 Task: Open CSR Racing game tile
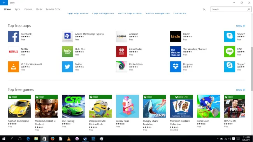click(x=74, y=106)
